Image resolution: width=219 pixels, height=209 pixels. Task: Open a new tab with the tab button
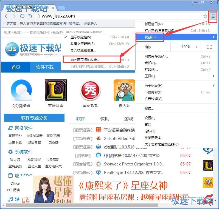61,8
